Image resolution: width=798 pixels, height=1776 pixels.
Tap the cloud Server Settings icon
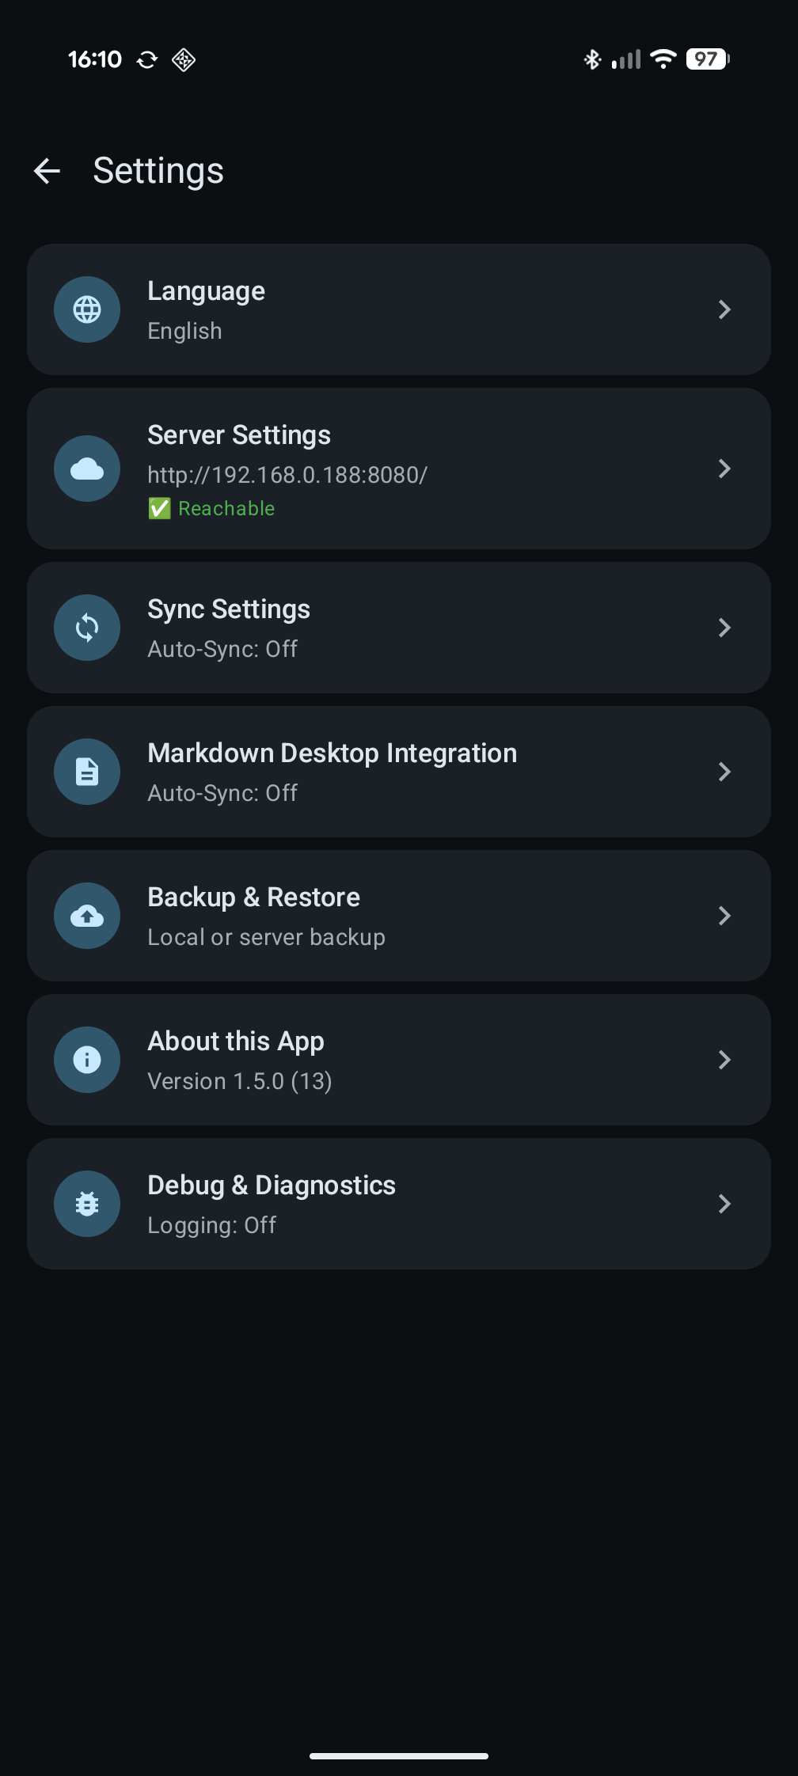click(x=87, y=469)
